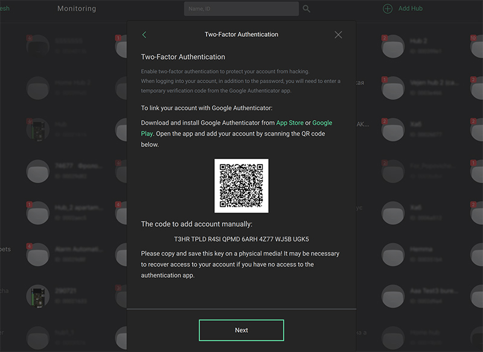Select the Aaa Test3 hub icon
Screen dimensions: 483x352
tap(393, 296)
